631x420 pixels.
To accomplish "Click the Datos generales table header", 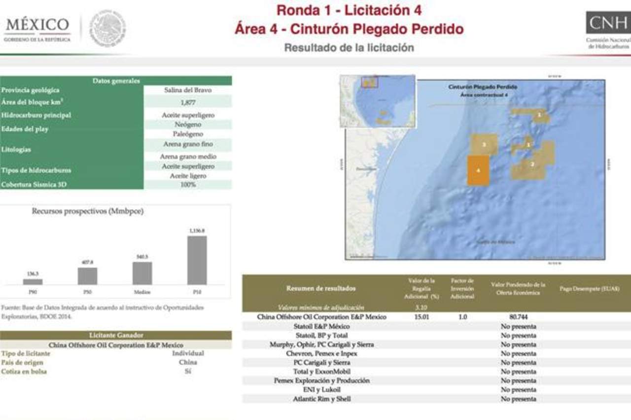I will click(x=116, y=81).
